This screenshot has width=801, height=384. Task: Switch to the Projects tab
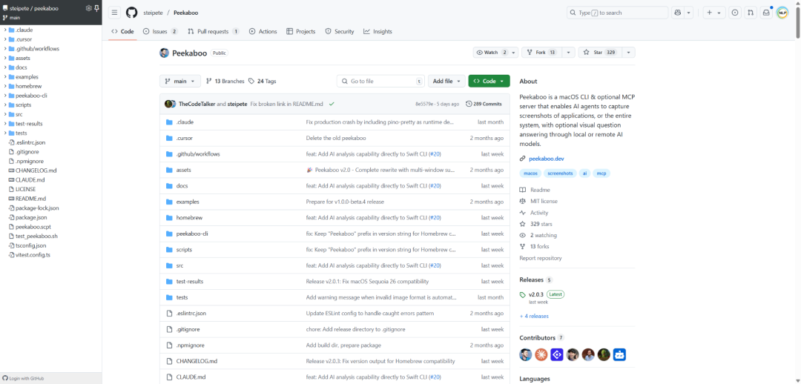pos(301,31)
